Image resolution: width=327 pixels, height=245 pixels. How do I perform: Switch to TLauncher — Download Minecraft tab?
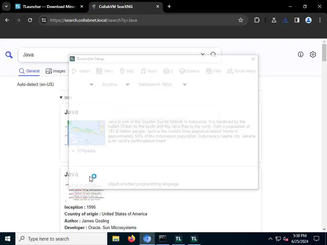[49, 6]
